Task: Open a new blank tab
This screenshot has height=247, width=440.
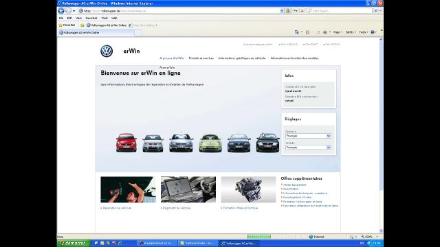Action: pos(138,33)
